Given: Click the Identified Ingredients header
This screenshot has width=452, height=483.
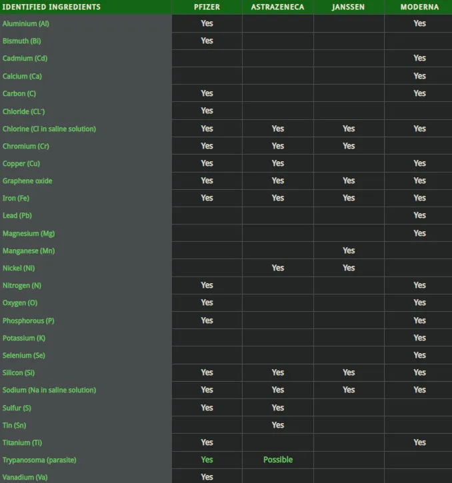Looking at the screenshot, I should click(51, 7).
